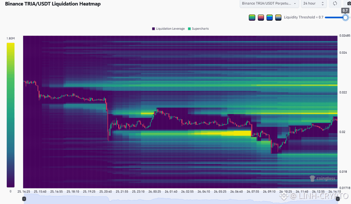Click the 25, 14:25 time axis label
The height and width of the screenshot is (204, 351).
pos(24,192)
